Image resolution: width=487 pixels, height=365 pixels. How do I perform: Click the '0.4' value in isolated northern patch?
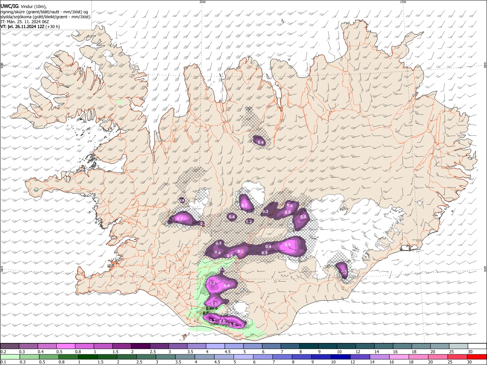click(261, 143)
